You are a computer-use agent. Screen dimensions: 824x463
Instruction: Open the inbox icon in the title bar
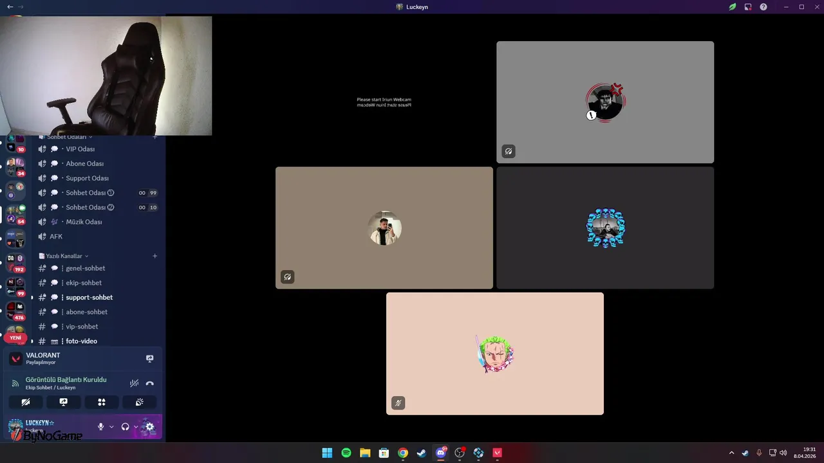pyautogui.click(x=748, y=6)
